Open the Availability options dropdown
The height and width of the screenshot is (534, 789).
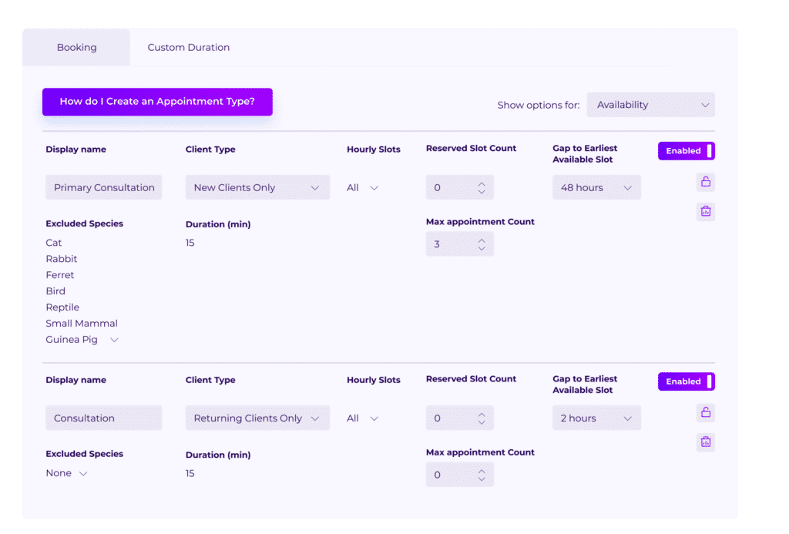(x=650, y=105)
